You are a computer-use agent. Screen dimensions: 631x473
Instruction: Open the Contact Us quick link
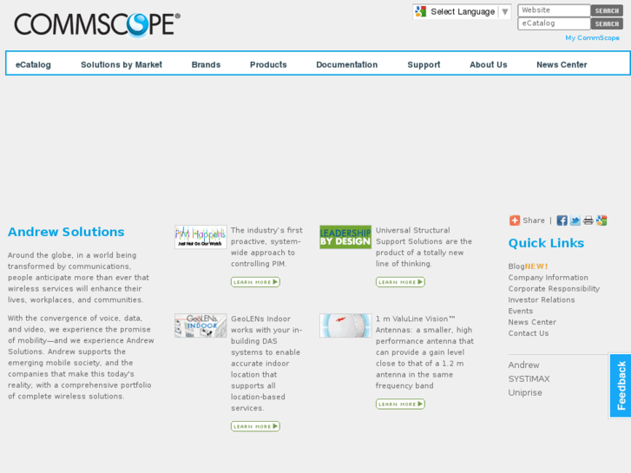(x=528, y=333)
